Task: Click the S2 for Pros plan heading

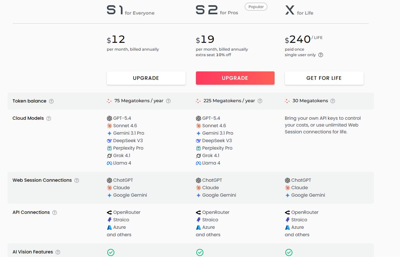Action: [x=217, y=10]
